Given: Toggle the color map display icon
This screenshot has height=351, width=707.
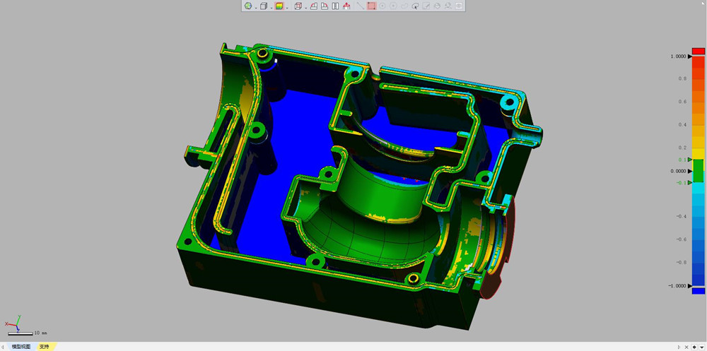Looking at the screenshot, I should pos(279,6).
